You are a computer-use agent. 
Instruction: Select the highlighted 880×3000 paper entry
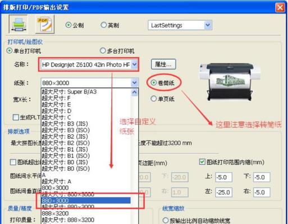(x=86, y=200)
